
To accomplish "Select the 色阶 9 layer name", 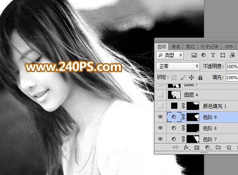I will 209,117.
